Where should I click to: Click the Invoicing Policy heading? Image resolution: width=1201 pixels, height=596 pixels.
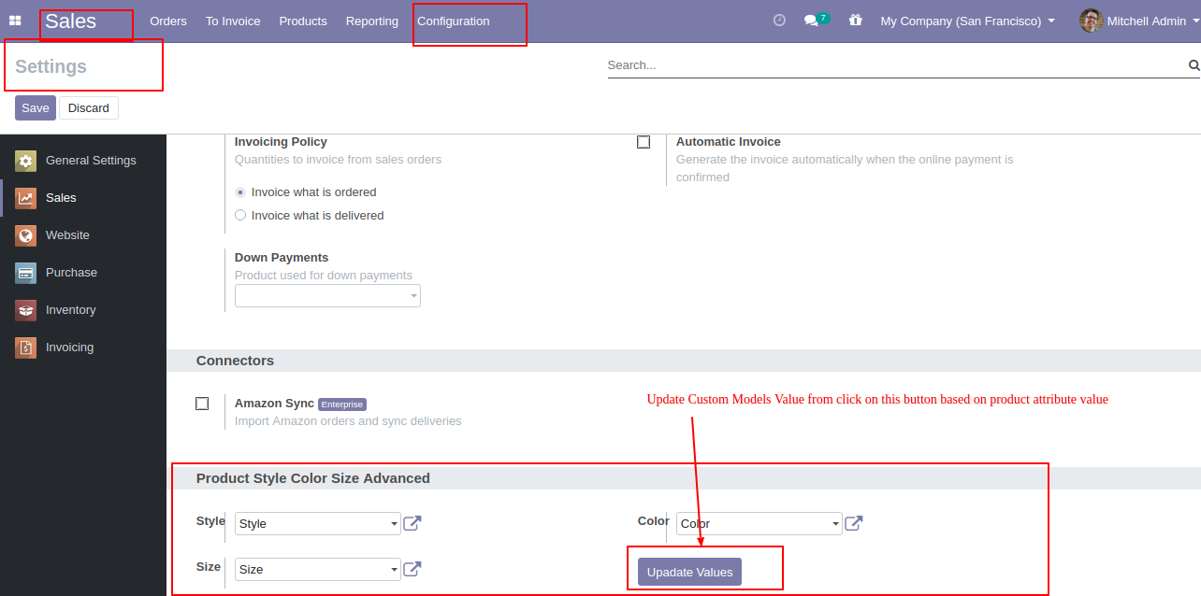[x=281, y=142]
